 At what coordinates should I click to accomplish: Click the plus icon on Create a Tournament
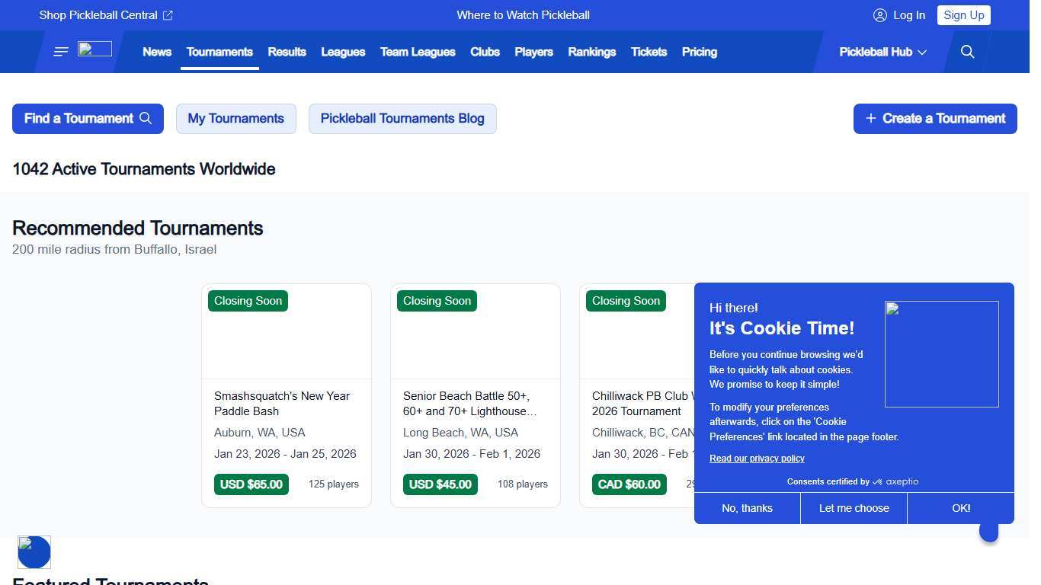[x=871, y=118]
